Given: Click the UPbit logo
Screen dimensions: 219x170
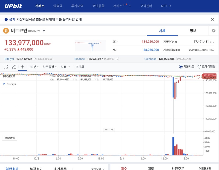Looking at the screenshot, I should point(13,6).
